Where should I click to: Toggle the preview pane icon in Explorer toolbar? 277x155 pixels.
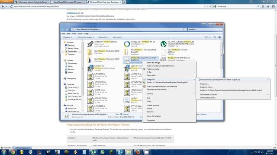pyautogui.click(x=214, y=37)
